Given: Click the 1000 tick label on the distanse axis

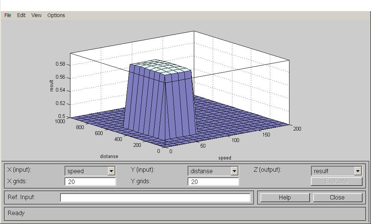Looking at the screenshot, I should pyautogui.click(x=60, y=121).
